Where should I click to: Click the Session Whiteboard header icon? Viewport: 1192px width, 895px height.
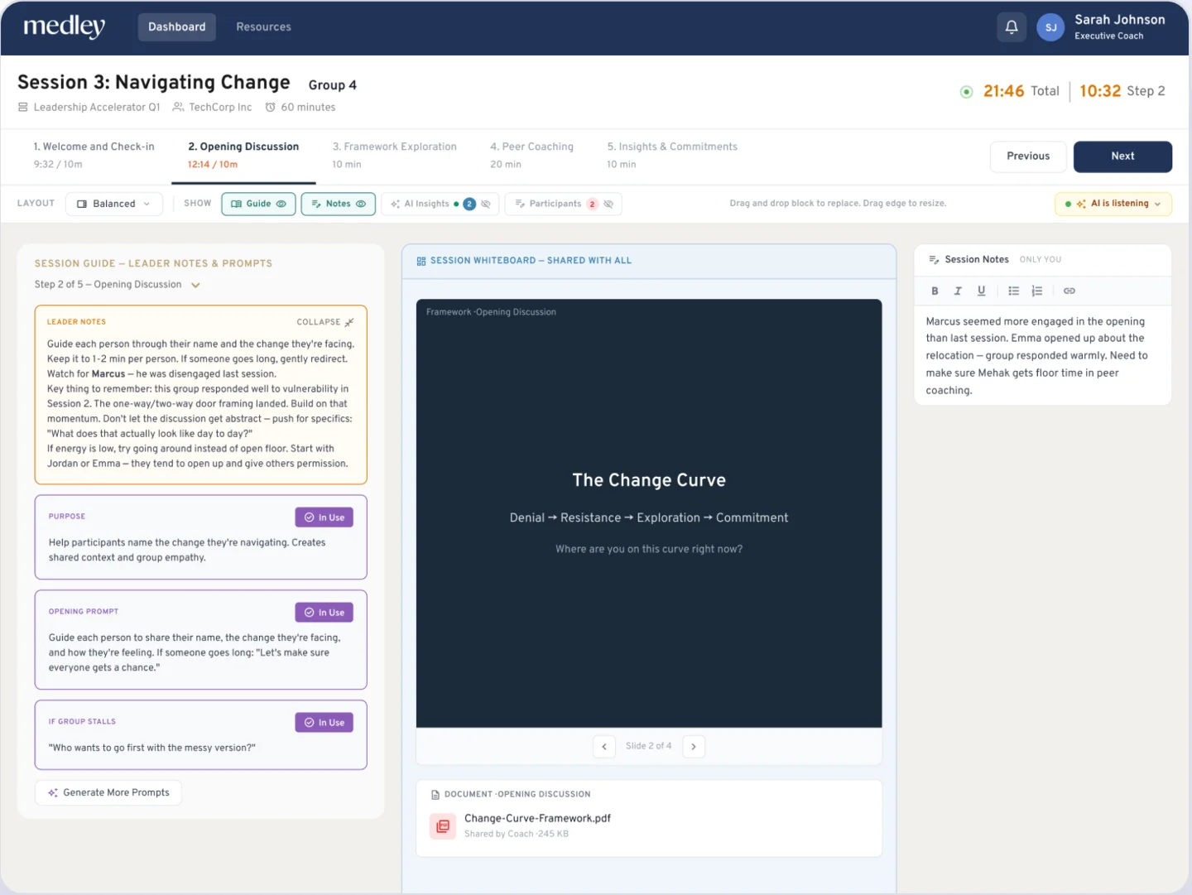[421, 261]
